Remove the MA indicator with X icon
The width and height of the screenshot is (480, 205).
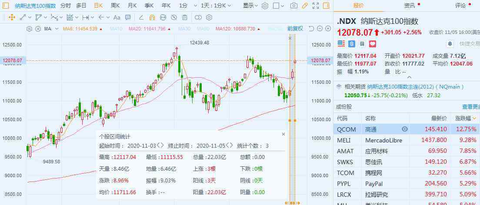[x=38, y=29]
